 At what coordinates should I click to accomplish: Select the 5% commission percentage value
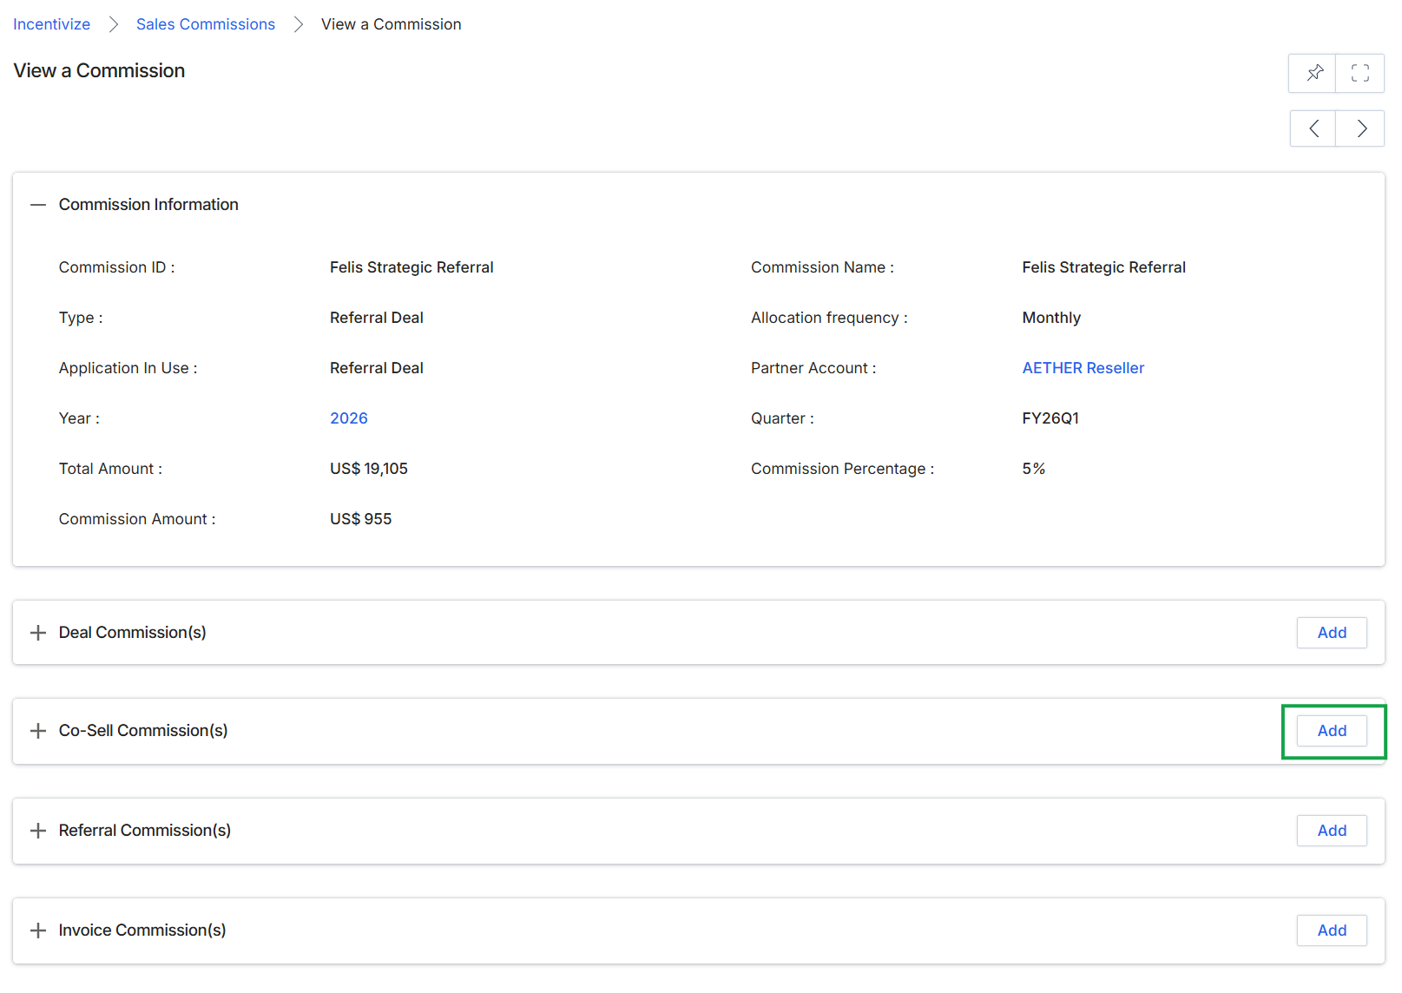pyautogui.click(x=1034, y=469)
